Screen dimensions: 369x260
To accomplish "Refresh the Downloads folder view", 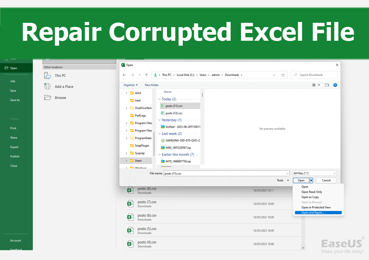I will click(x=283, y=75).
